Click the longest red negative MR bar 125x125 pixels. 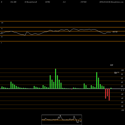point(109,94)
